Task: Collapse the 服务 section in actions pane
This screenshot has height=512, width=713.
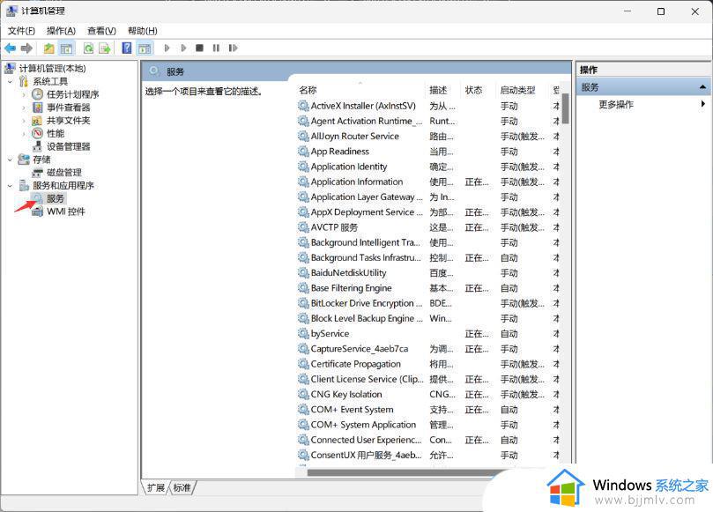Action: click(x=702, y=87)
